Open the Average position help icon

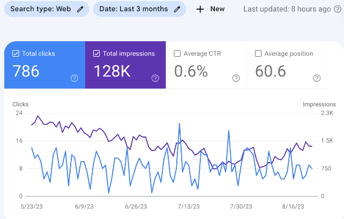coord(316,78)
